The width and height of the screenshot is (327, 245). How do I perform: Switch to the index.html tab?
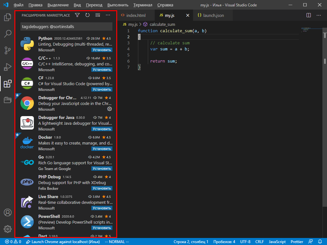coord(136,15)
